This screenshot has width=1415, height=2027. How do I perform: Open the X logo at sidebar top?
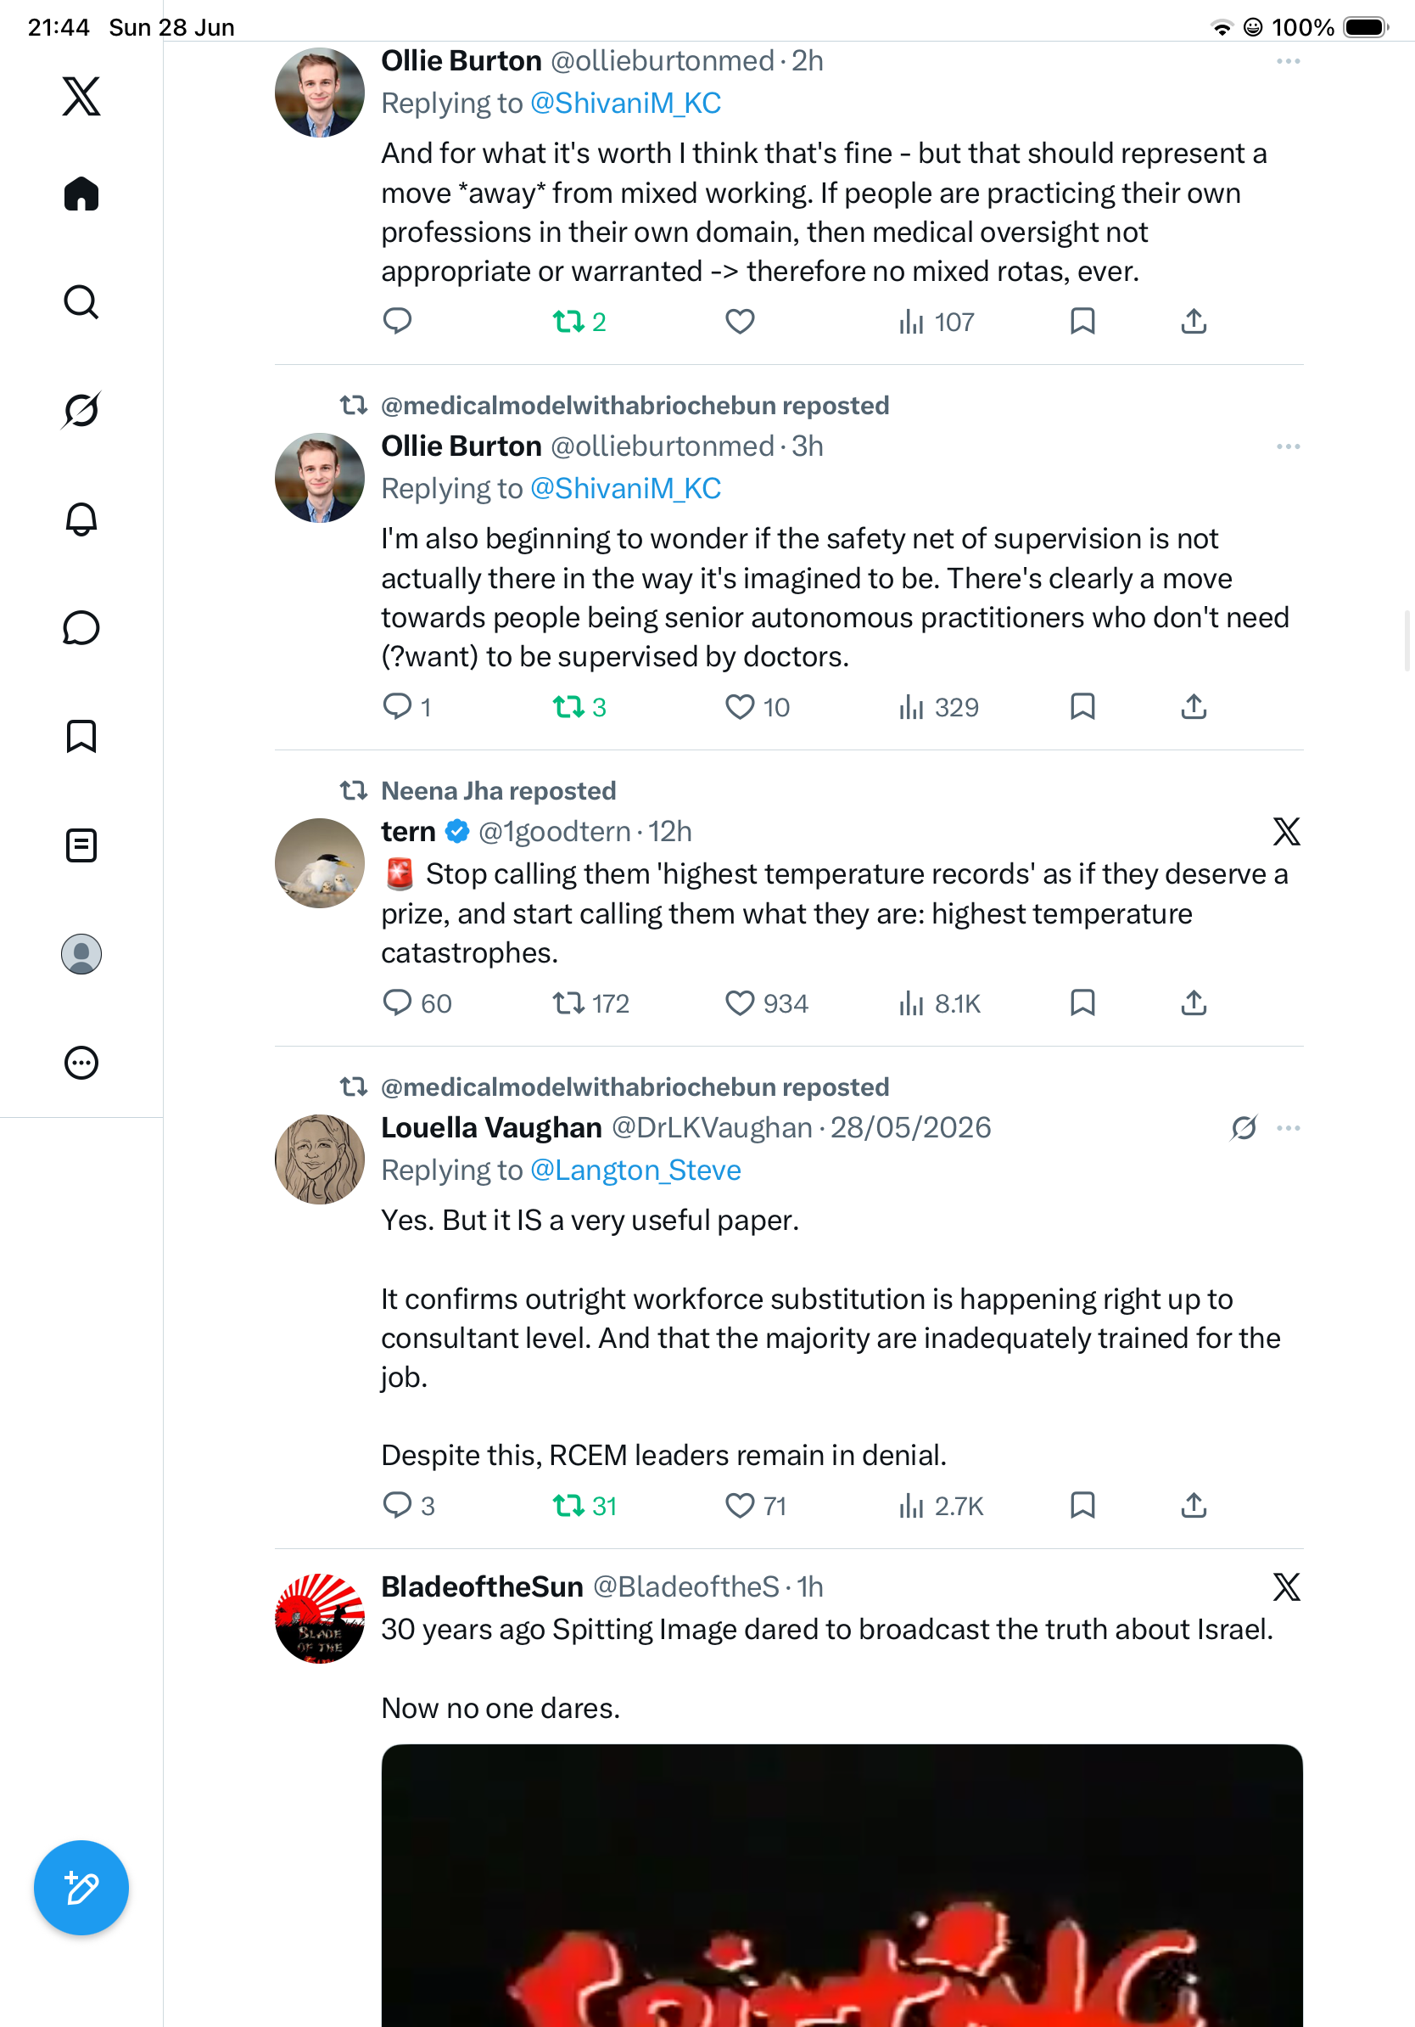coord(81,95)
